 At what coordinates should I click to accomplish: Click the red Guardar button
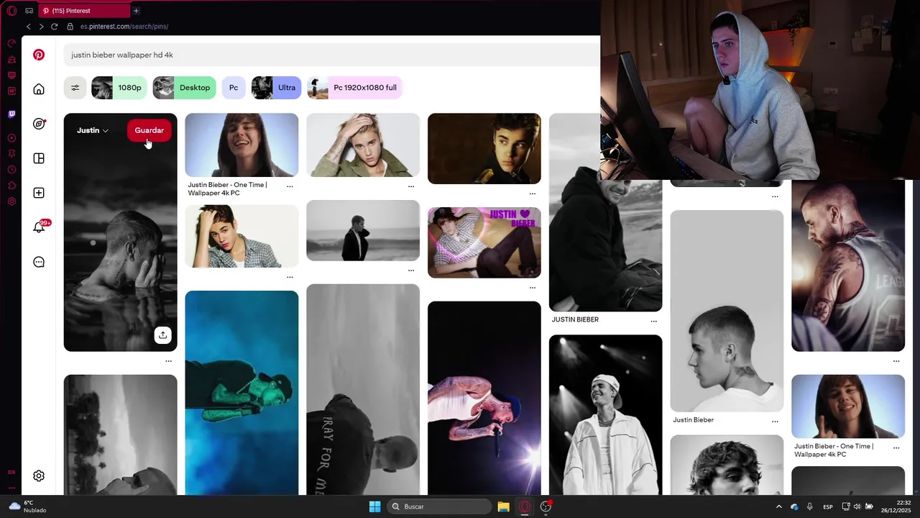pos(149,130)
